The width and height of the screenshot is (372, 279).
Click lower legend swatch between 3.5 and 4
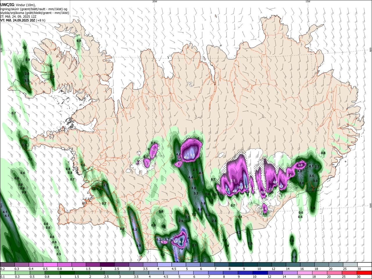point(141,273)
